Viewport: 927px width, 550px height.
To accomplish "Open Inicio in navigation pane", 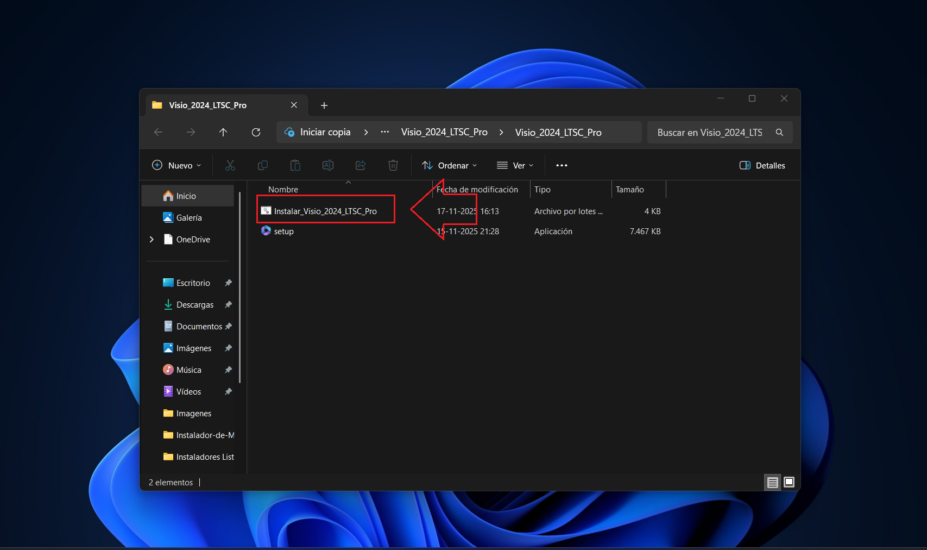I will [188, 196].
